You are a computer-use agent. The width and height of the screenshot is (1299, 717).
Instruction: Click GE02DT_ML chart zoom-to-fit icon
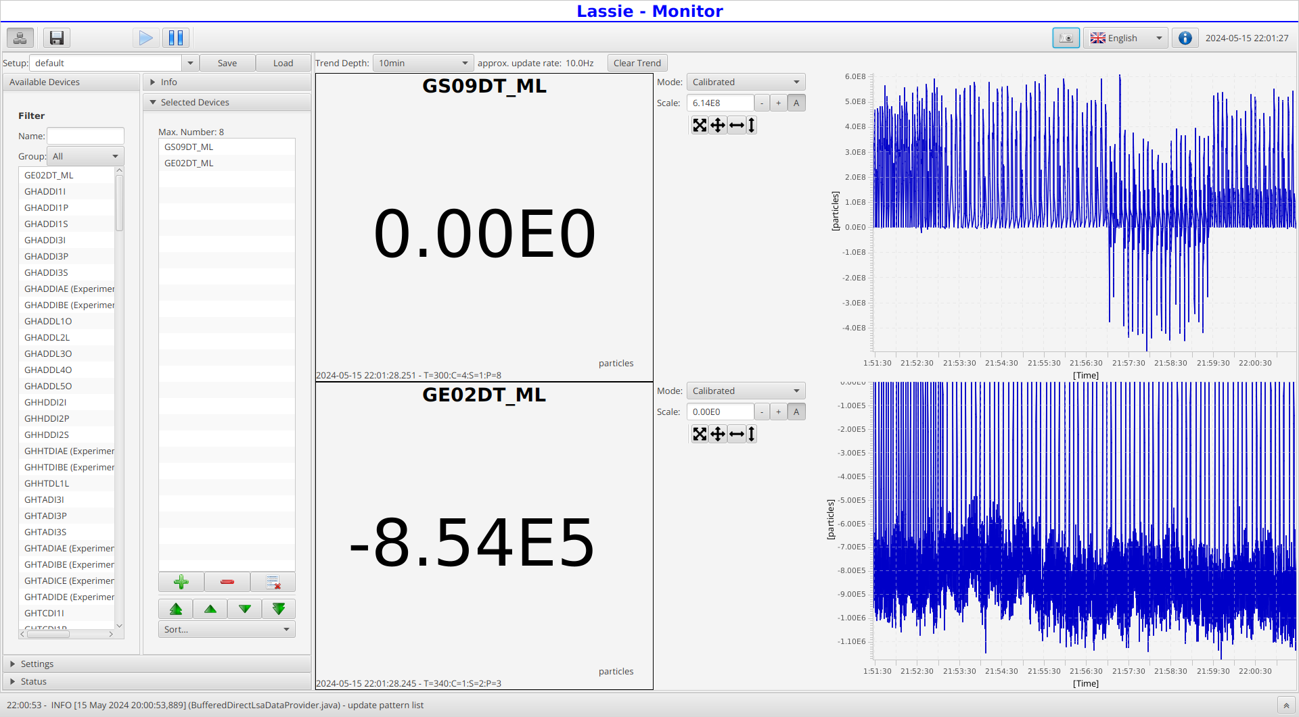(700, 434)
